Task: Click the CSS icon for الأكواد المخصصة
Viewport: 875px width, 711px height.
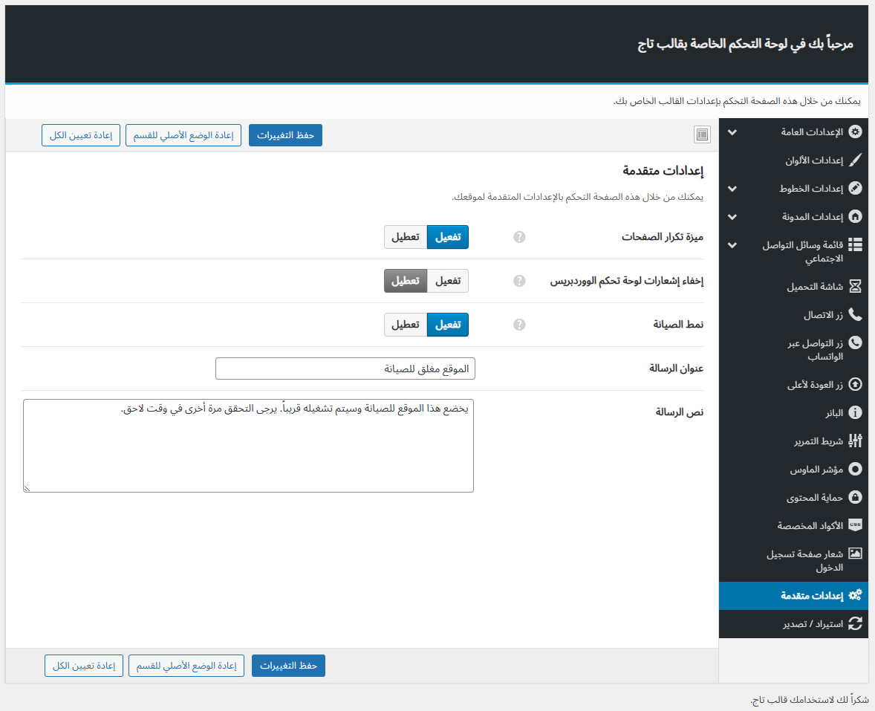Action: pos(855,525)
